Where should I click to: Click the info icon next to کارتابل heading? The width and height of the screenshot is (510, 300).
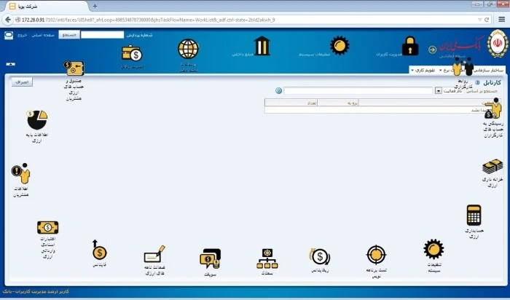(477, 82)
